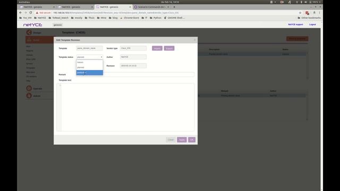
Task: Click the Revision date field
Action: [x=133, y=66]
